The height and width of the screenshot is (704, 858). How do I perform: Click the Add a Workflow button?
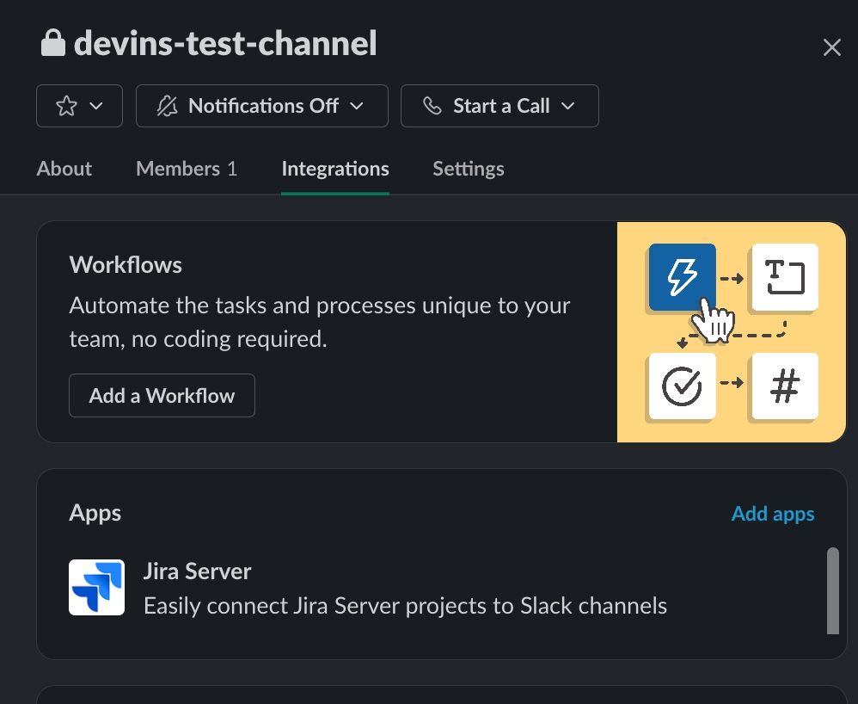(x=162, y=396)
